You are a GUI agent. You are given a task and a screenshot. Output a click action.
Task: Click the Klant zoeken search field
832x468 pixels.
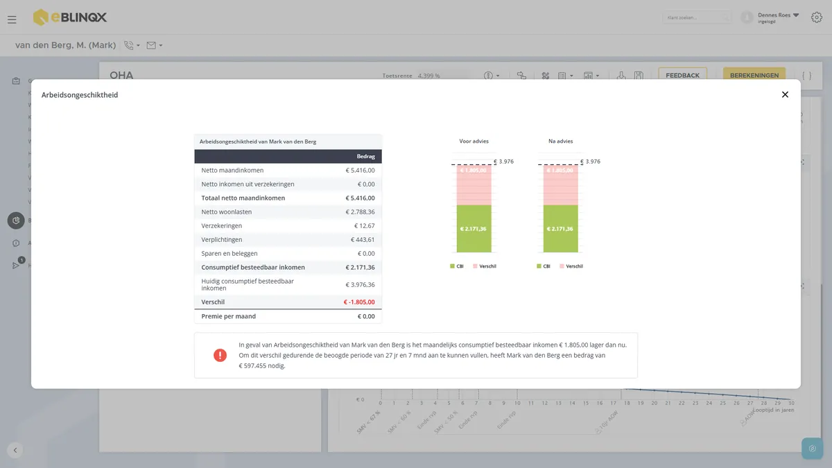coord(697,17)
